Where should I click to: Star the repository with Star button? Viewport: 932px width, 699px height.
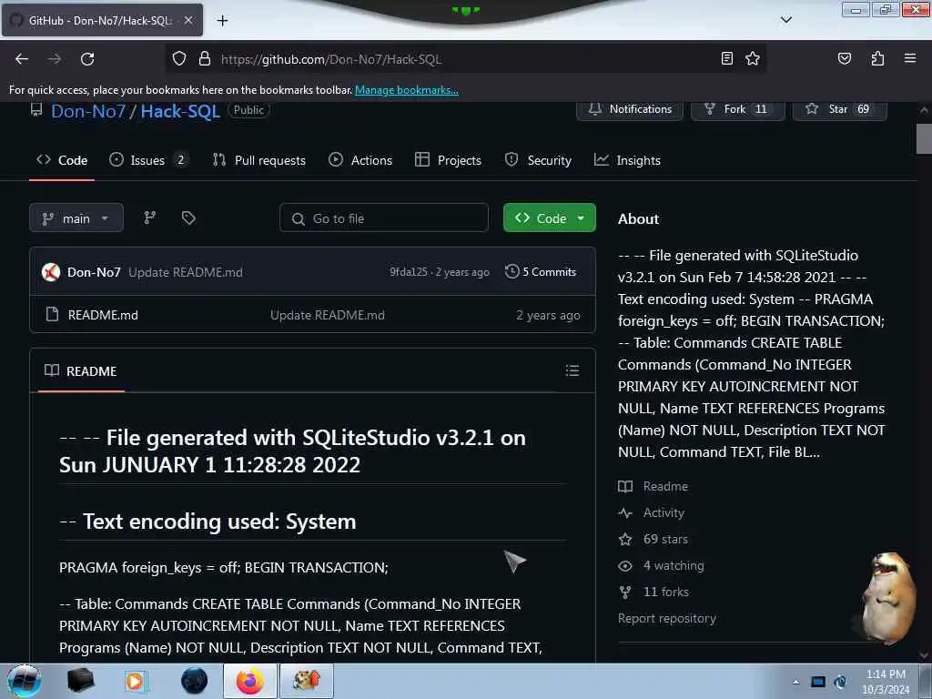(x=839, y=109)
